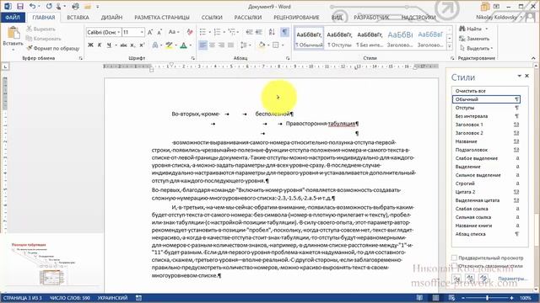Choose the text highlight color button

pyautogui.click(x=169, y=45)
